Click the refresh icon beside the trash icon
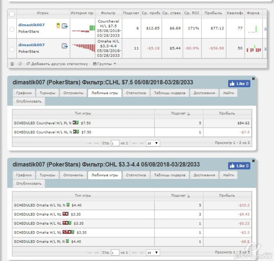The image size is (274, 261). click(x=20, y=64)
